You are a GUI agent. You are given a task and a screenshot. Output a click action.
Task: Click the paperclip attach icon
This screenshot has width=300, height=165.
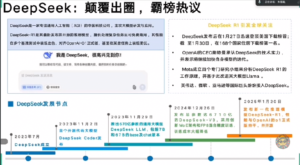[x=134, y=87]
